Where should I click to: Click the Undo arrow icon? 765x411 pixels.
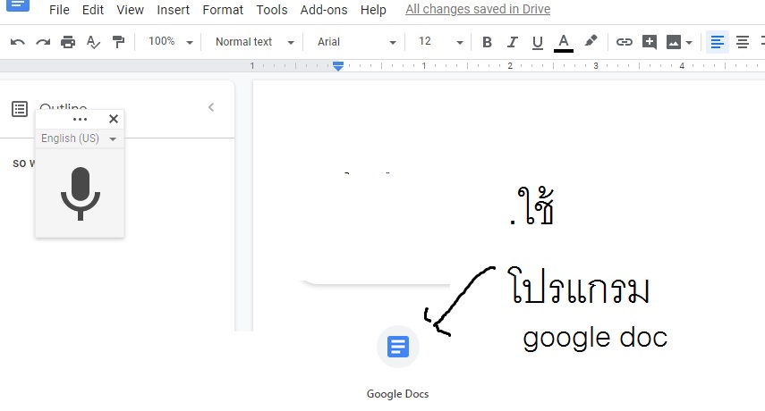pyautogui.click(x=18, y=42)
